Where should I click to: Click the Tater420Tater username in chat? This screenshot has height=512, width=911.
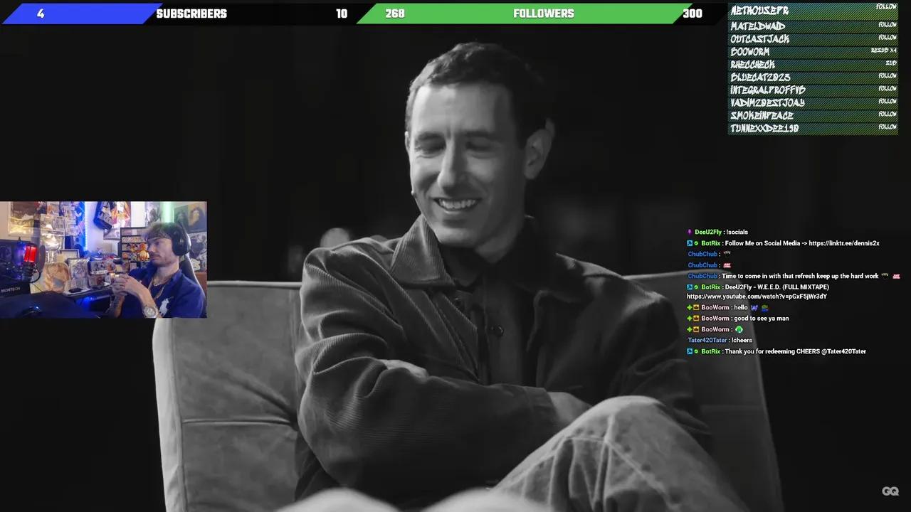click(x=707, y=341)
